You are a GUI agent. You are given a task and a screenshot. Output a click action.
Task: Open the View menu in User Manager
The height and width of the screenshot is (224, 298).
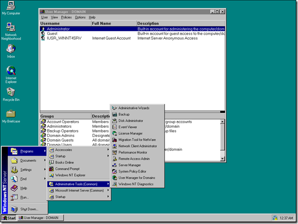tap(54, 17)
